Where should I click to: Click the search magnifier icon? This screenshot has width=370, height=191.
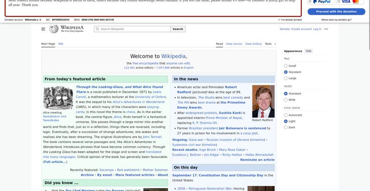(97, 29)
